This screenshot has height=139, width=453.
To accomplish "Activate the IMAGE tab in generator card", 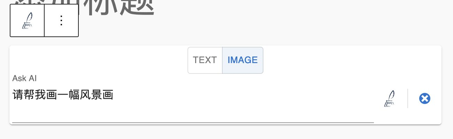I will point(243,60).
